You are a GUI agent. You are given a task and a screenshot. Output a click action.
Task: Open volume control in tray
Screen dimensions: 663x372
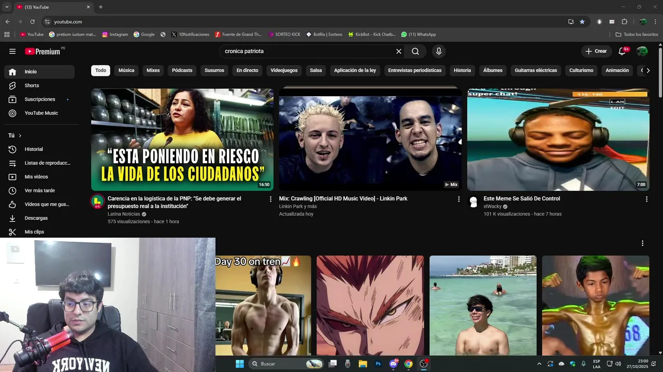pyautogui.click(x=618, y=364)
